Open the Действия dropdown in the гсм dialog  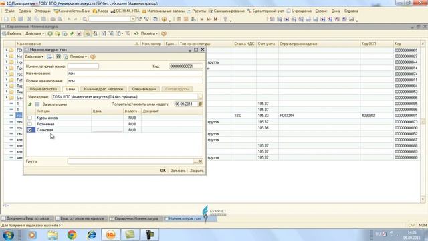(34, 56)
